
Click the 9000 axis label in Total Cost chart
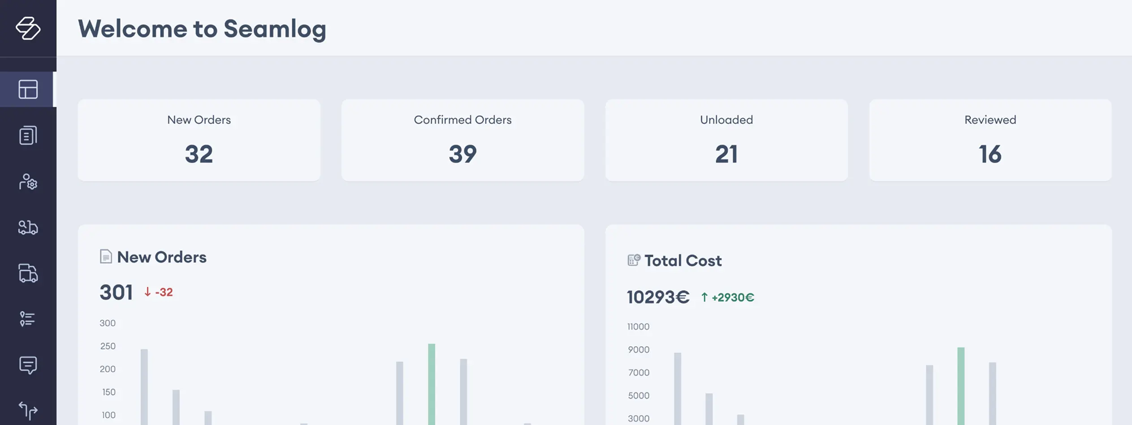(639, 349)
